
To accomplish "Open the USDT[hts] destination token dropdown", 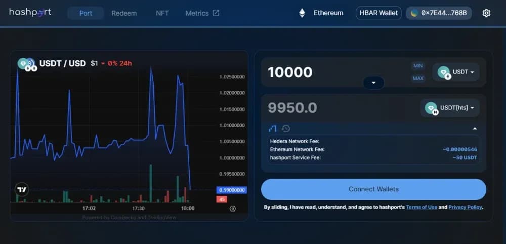I will point(449,108).
